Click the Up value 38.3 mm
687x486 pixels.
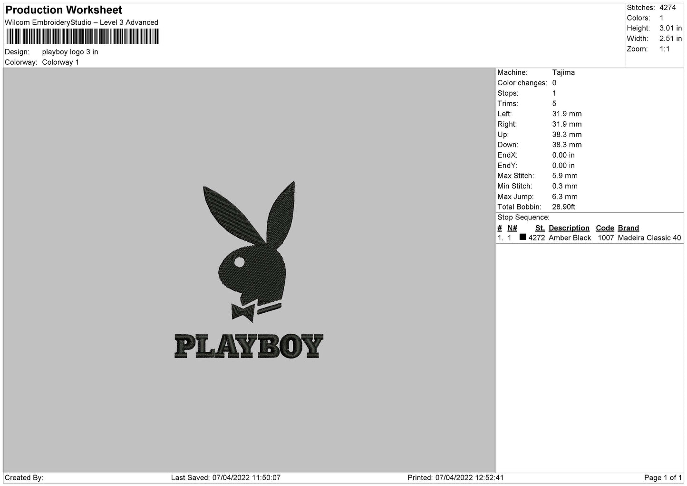[x=567, y=135]
